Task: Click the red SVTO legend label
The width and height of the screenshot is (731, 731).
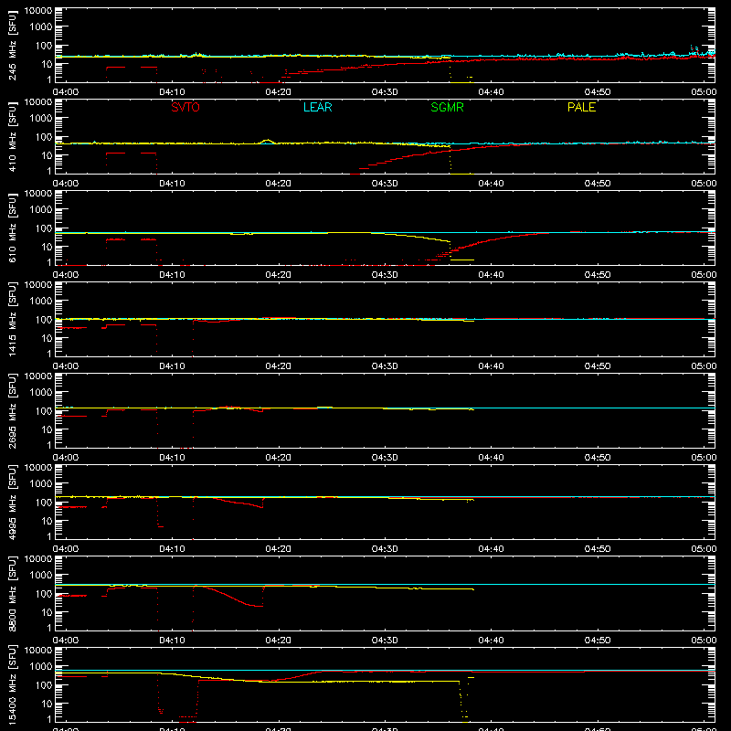Action: pos(185,107)
